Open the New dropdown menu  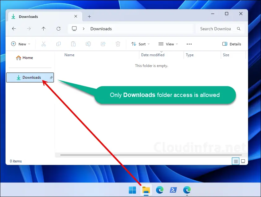pyautogui.click(x=21, y=44)
